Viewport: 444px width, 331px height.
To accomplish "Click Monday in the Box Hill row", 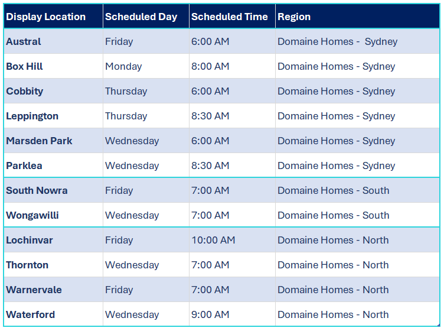I will (x=123, y=66).
